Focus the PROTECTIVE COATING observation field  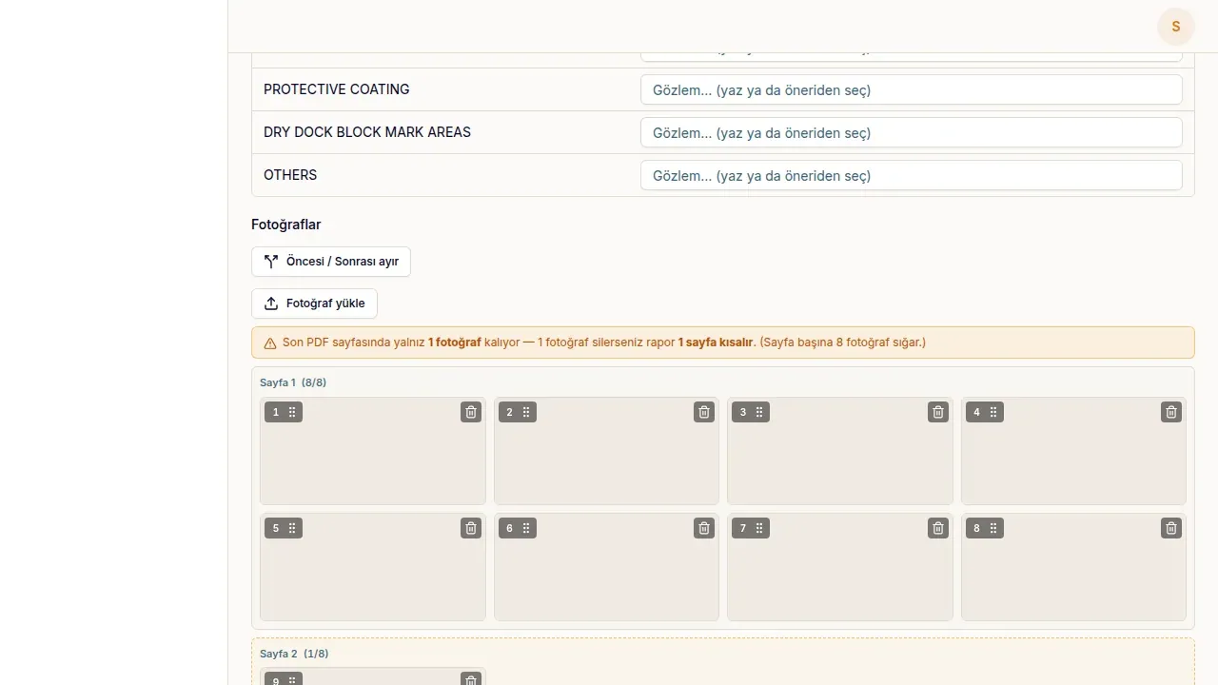pyautogui.click(x=912, y=90)
